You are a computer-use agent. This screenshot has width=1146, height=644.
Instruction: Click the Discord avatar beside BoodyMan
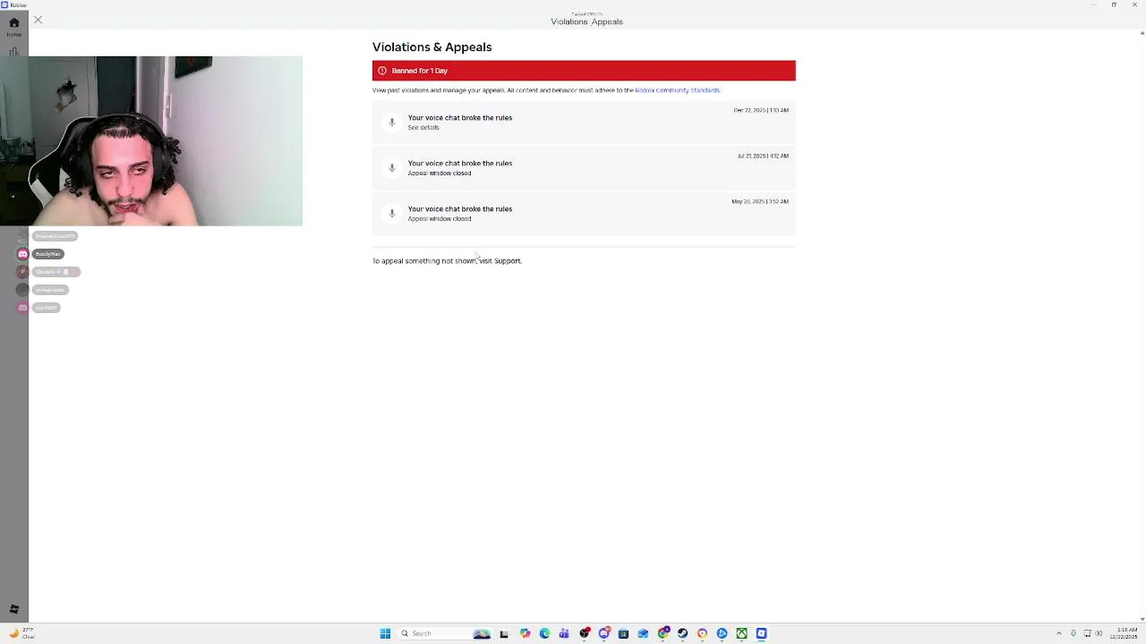[x=22, y=254]
